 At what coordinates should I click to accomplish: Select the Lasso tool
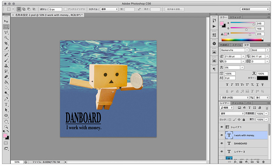pyautogui.click(x=6, y=32)
